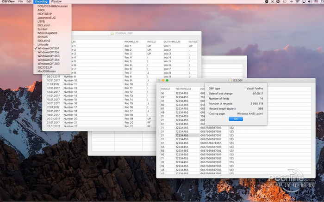Click the 123.DBF file icon in title bar

point(230,80)
